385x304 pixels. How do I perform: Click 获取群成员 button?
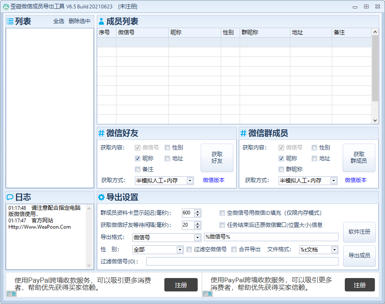tap(359, 158)
